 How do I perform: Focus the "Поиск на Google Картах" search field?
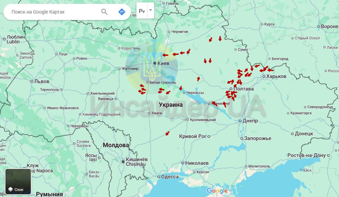[52, 12]
